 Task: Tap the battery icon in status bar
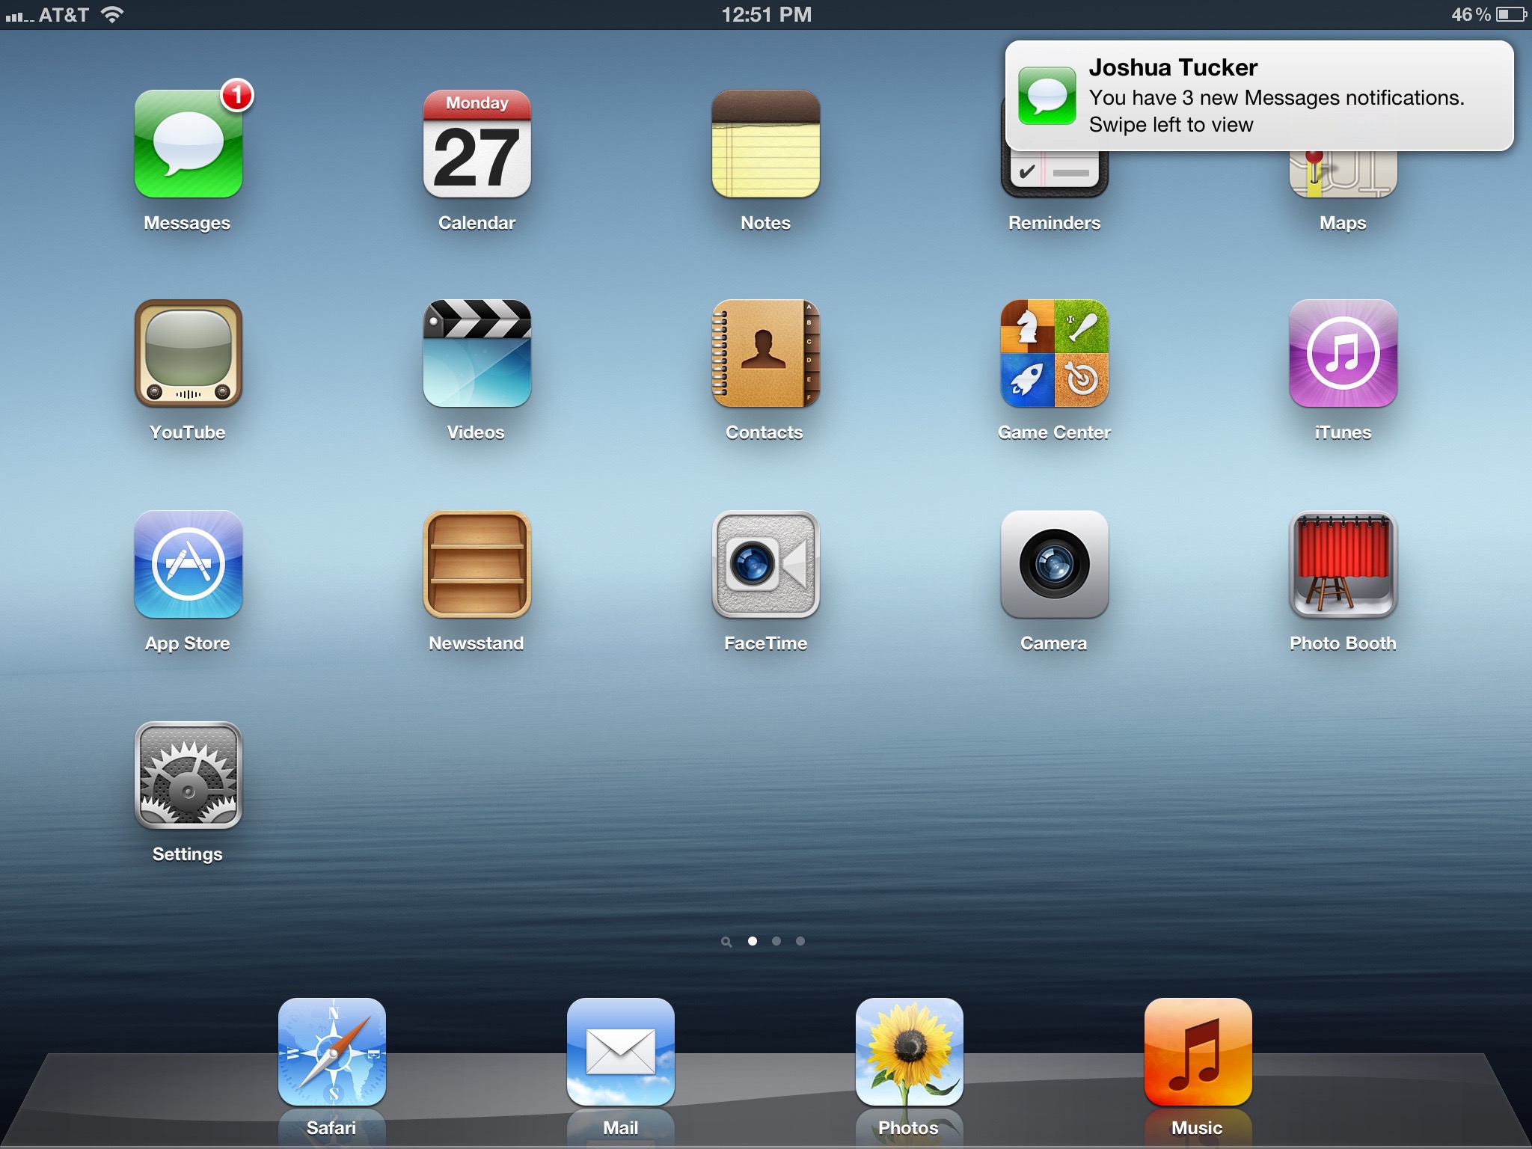(x=1510, y=14)
